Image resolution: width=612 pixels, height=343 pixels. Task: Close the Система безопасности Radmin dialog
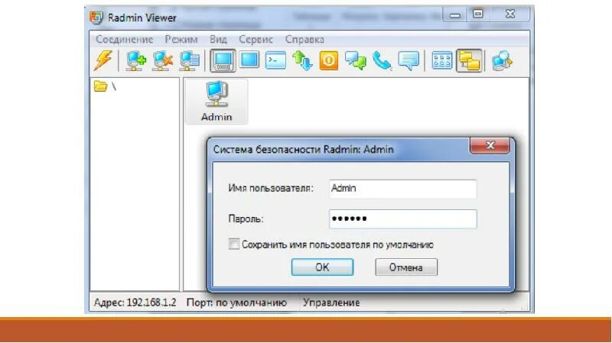point(490,145)
